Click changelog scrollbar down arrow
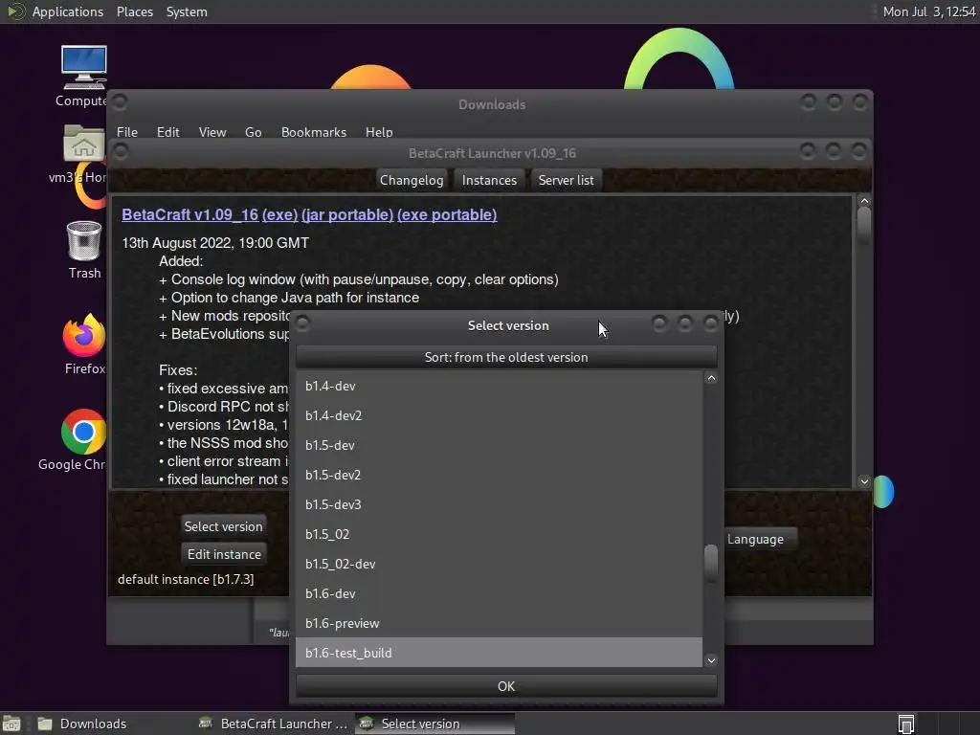The height and width of the screenshot is (735, 980). click(864, 481)
